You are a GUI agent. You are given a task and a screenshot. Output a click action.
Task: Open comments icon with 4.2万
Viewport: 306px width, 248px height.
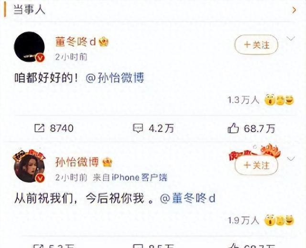138,128
